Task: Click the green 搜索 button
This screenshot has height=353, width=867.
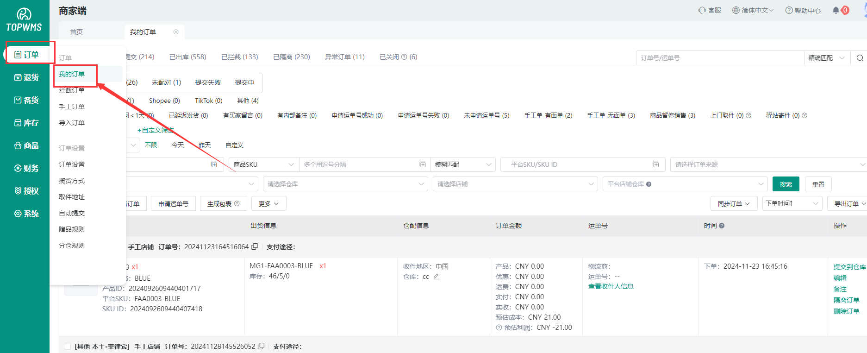Action: click(x=786, y=184)
